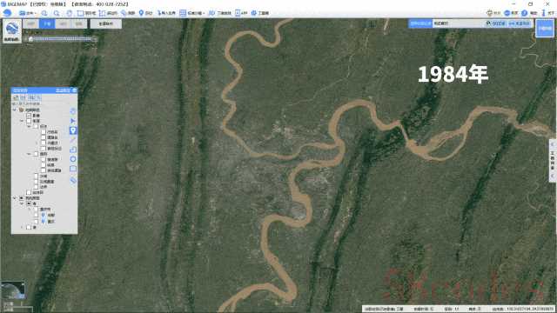
Task: Open the grid tool dropdown in toolbar
Action: pos(191,13)
